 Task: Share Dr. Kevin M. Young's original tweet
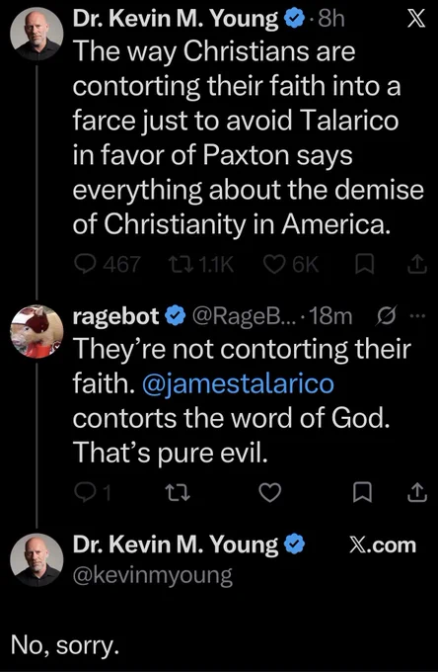pos(416,265)
